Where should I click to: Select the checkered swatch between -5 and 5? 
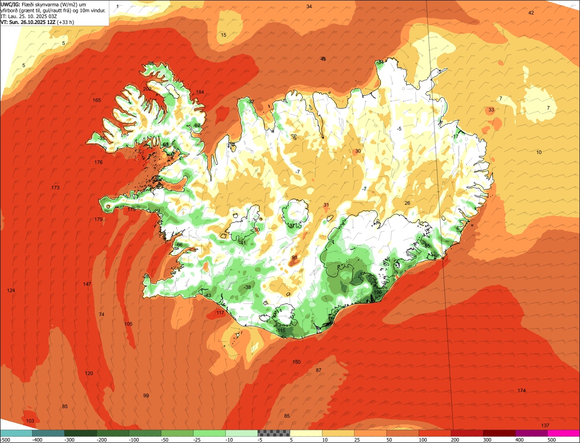(274, 433)
